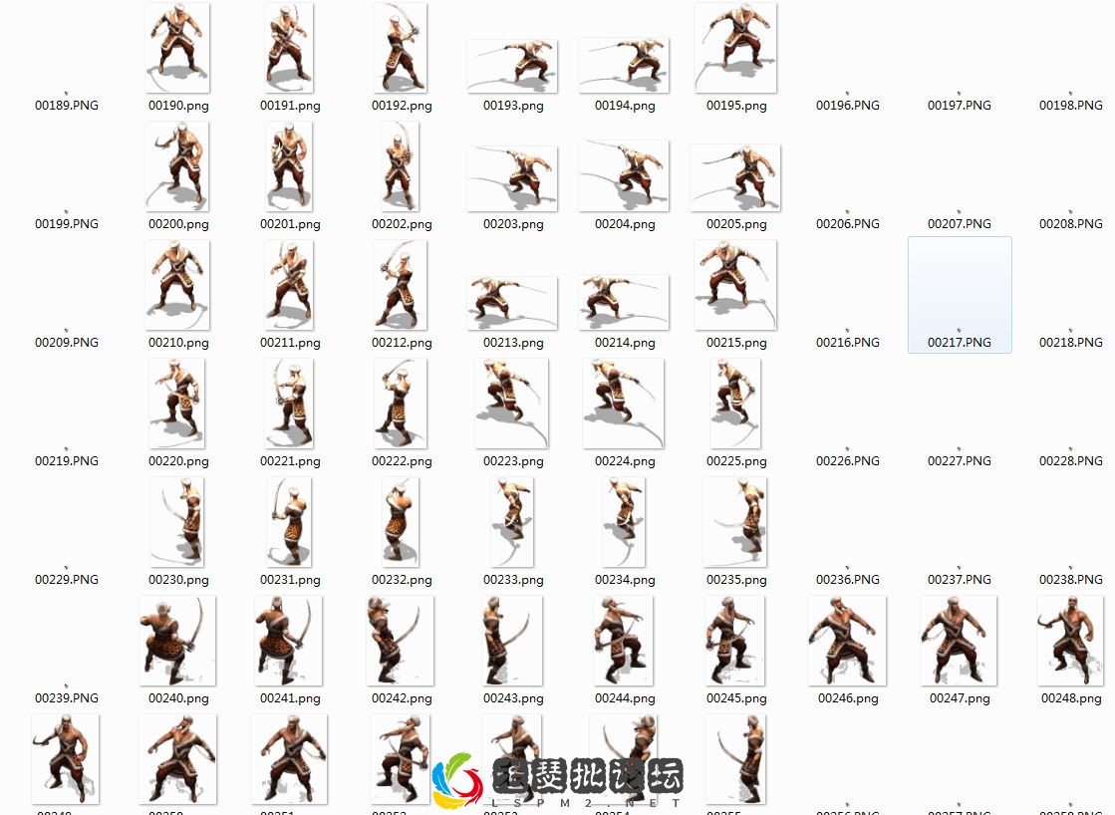Click the 00211.png thumbnail
This screenshot has width=1115, height=815.
pos(289,285)
